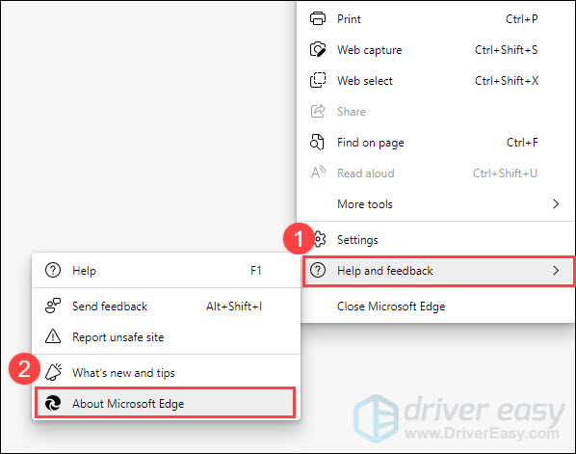Select About Microsoft Edge entry
Viewport: 576px width, 454px height.
pyautogui.click(x=165, y=403)
